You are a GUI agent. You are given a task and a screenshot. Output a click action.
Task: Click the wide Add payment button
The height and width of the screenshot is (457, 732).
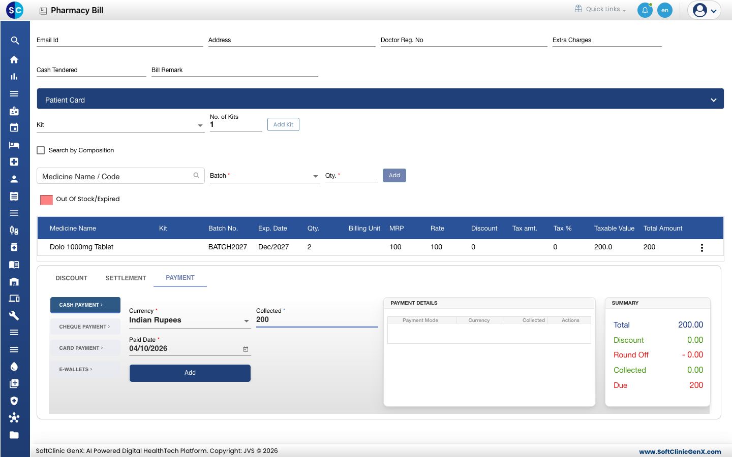tap(190, 373)
